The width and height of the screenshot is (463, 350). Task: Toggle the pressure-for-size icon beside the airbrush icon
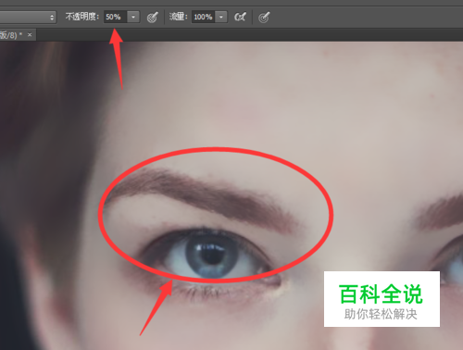264,18
